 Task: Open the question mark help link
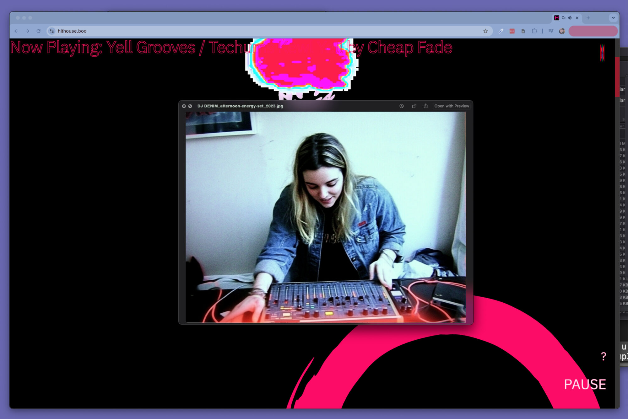coord(603,356)
